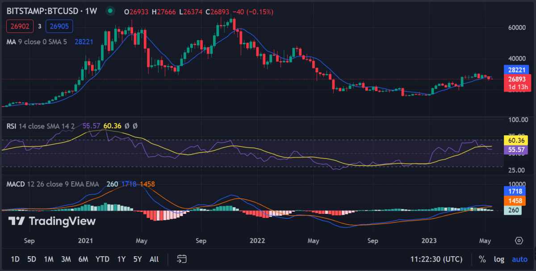Toggle percent scale mode
The width and height of the screenshot is (536, 271).
(482, 259)
